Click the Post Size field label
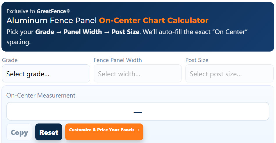This screenshot has width=276, height=143. click(x=197, y=60)
